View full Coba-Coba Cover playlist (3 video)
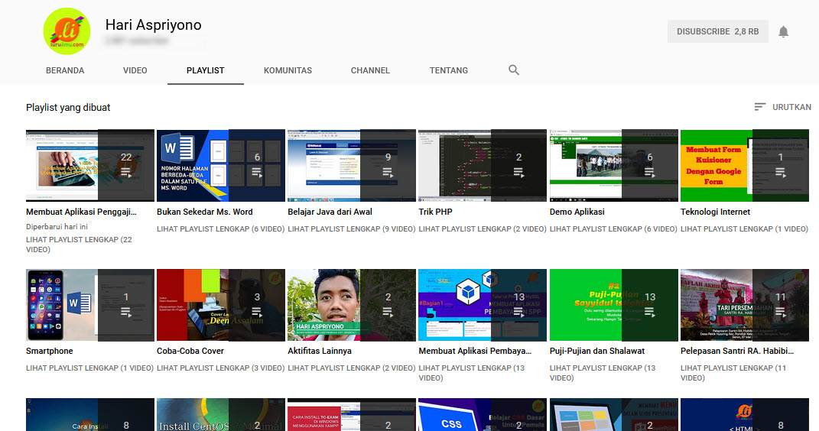The image size is (819, 431). pos(220,368)
